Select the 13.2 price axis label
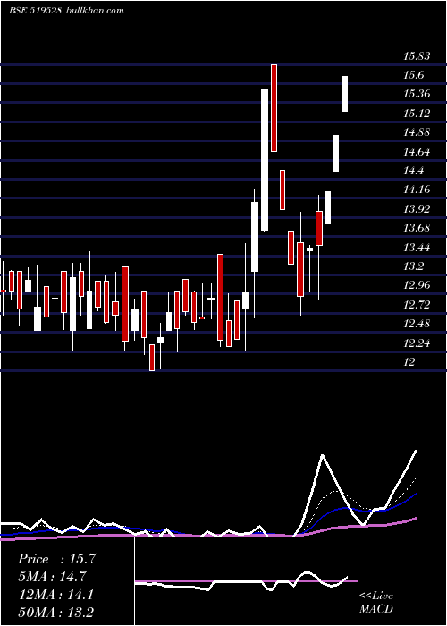 pyautogui.click(x=413, y=266)
